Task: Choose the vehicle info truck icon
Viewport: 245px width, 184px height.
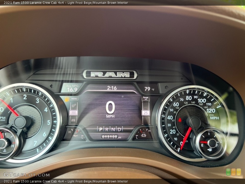Action: click(73, 120)
